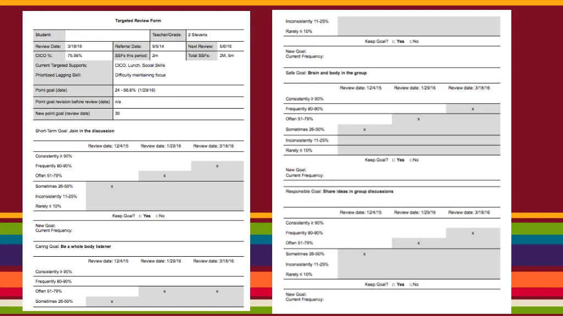
Task: Check No for Safe Goal's Keep Goal
Action: pos(411,160)
